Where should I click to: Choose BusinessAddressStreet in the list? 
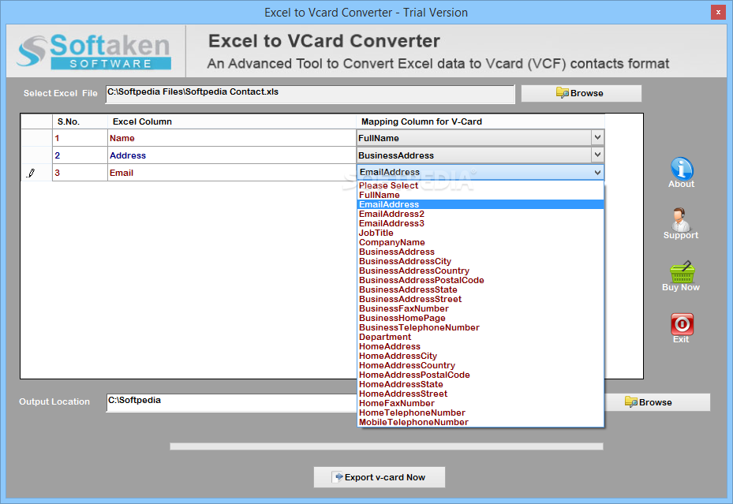pos(481,299)
